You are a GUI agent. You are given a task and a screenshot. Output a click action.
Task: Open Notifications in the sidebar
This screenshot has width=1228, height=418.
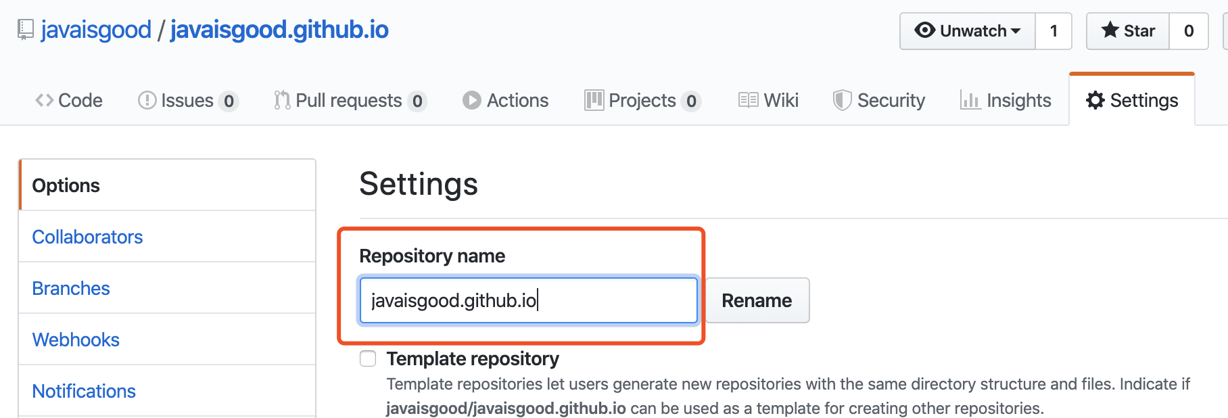[x=167, y=391]
